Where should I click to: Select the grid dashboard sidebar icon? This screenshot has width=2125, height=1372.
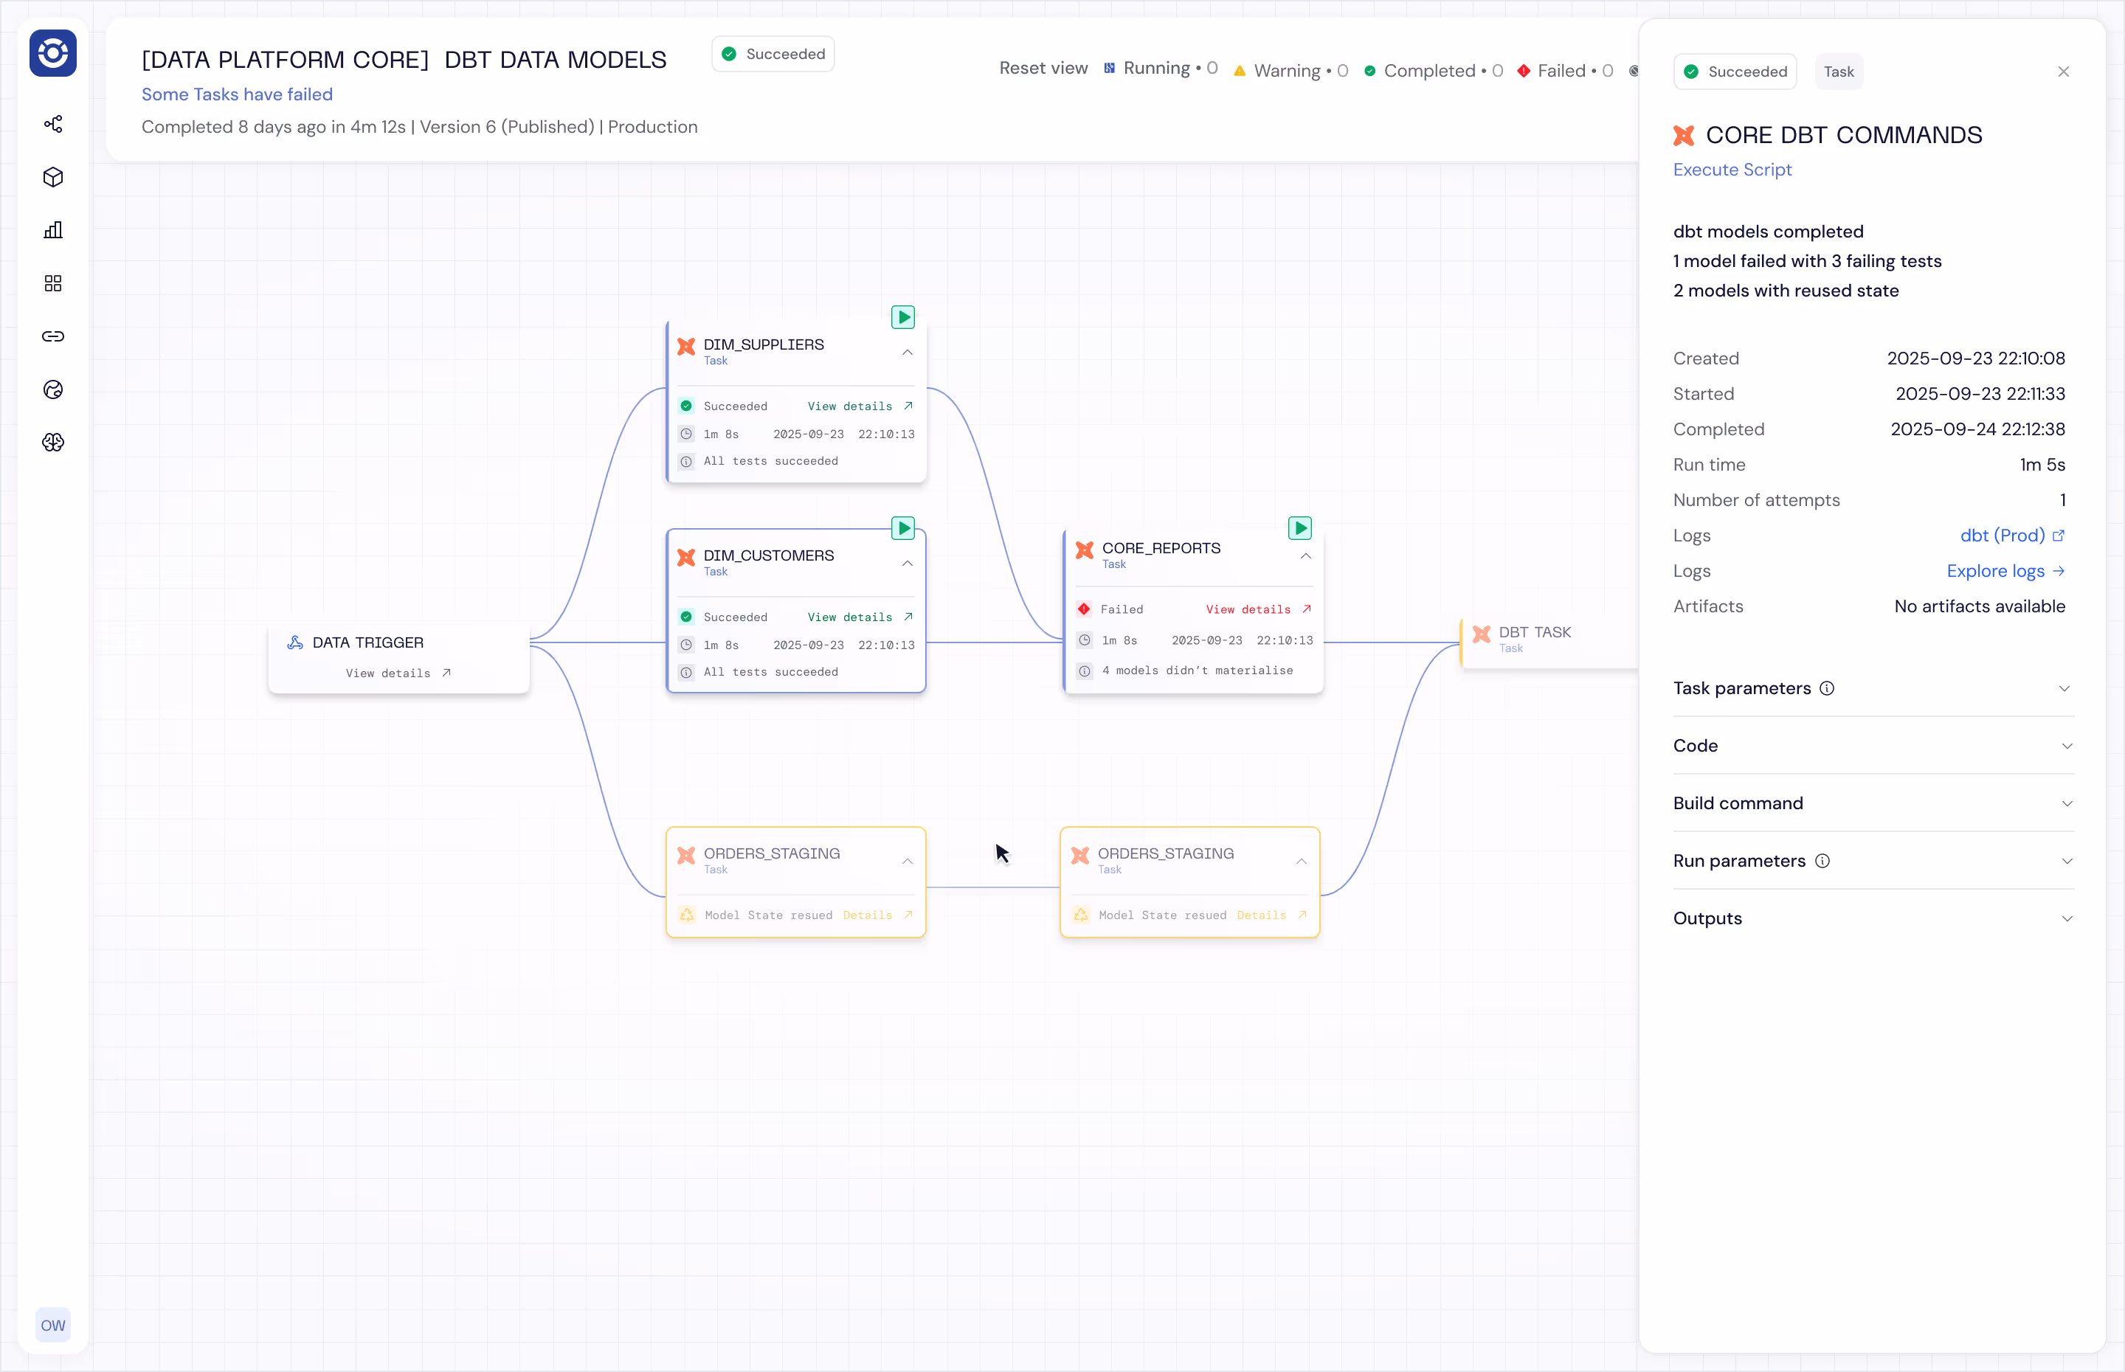53,283
